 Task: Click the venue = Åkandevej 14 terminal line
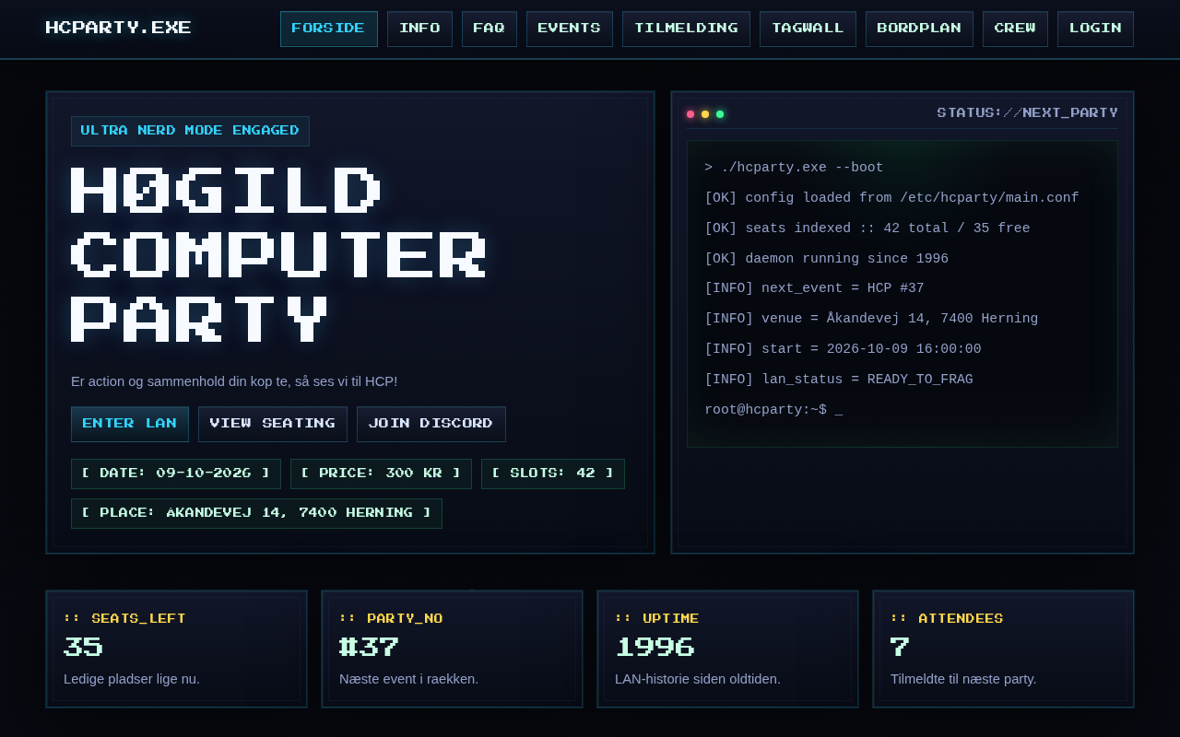point(871,319)
